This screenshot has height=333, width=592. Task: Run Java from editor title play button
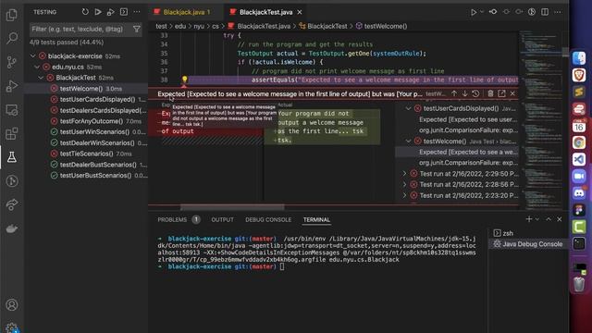tap(474, 12)
